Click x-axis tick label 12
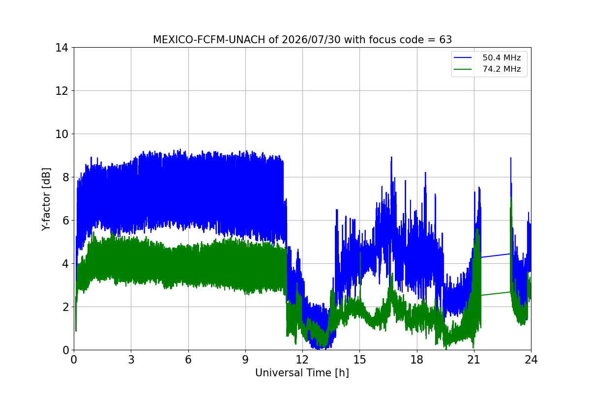This screenshot has width=590, height=393. pyautogui.click(x=302, y=359)
